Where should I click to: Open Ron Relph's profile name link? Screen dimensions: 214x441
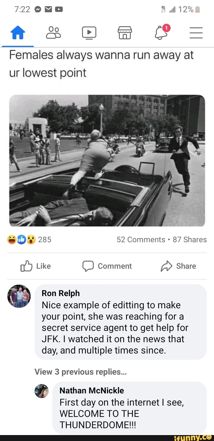(x=61, y=293)
